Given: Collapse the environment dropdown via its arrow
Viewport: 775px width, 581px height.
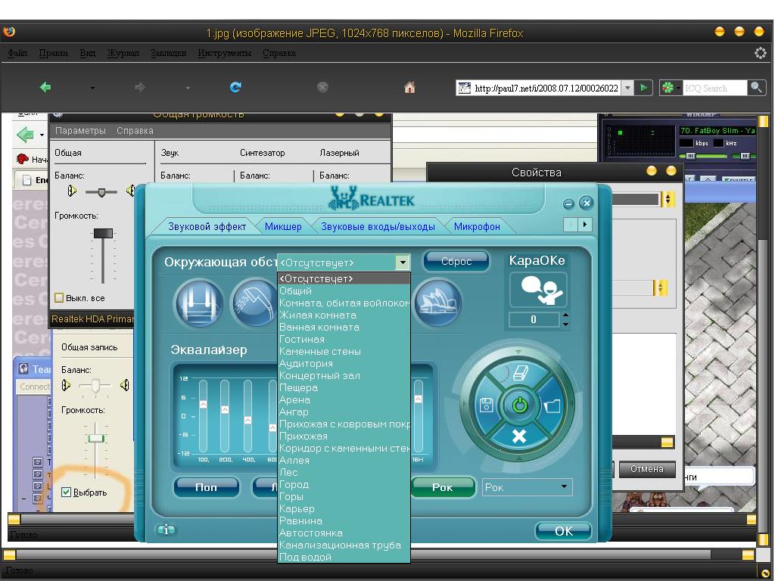Looking at the screenshot, I should click(x=403, y=263).
